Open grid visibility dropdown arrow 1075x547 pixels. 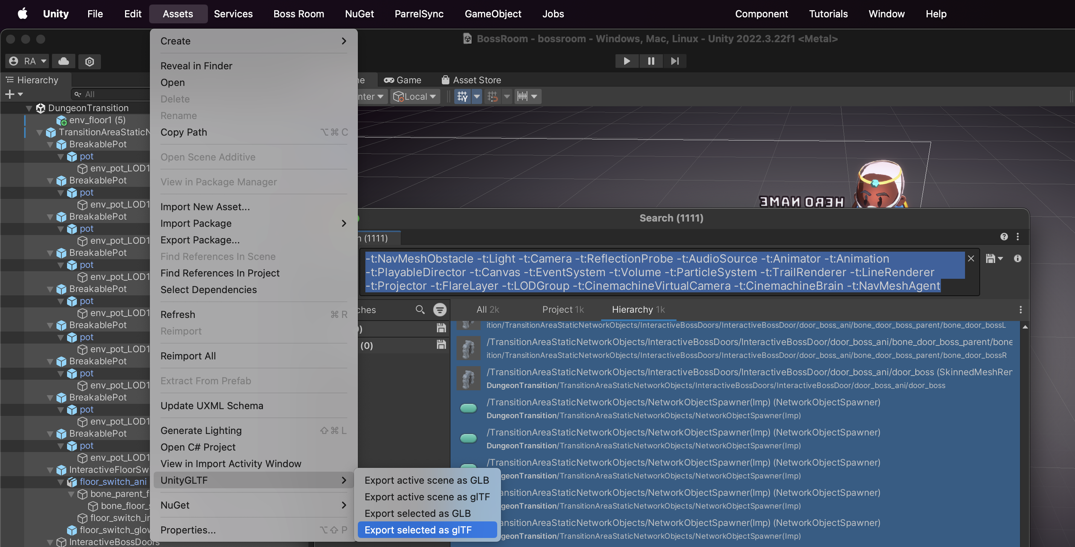[476, 96]
